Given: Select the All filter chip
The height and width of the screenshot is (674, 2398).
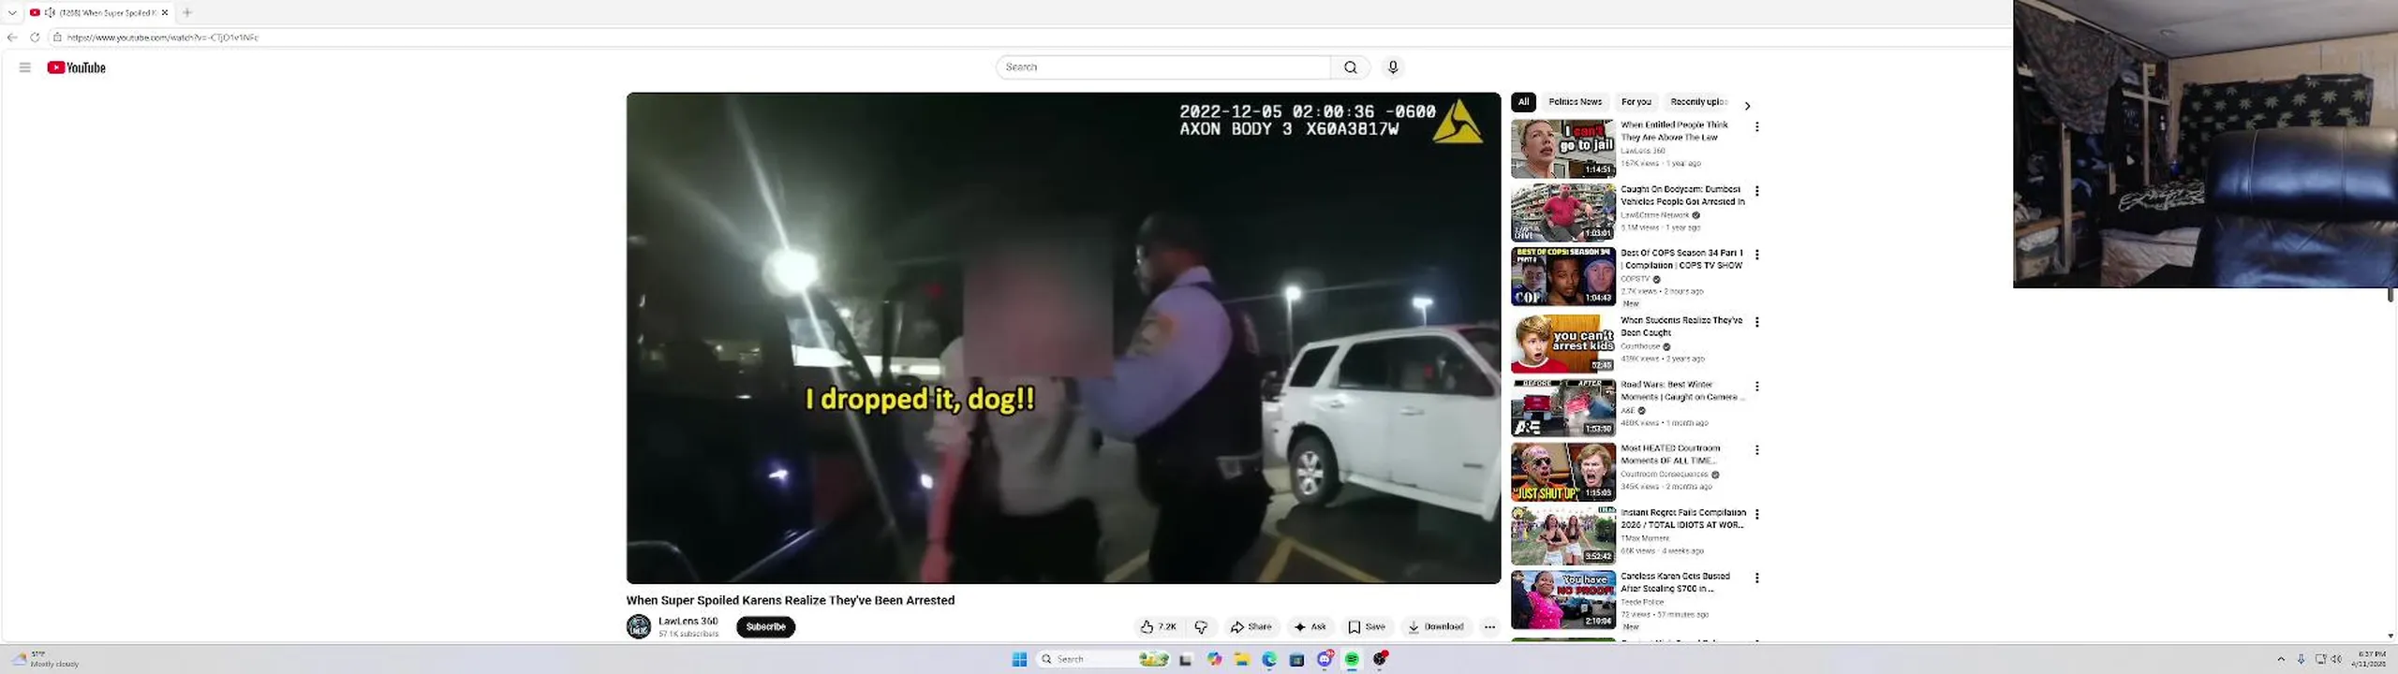Looking at the screenshot, I should pos(1523,102).
